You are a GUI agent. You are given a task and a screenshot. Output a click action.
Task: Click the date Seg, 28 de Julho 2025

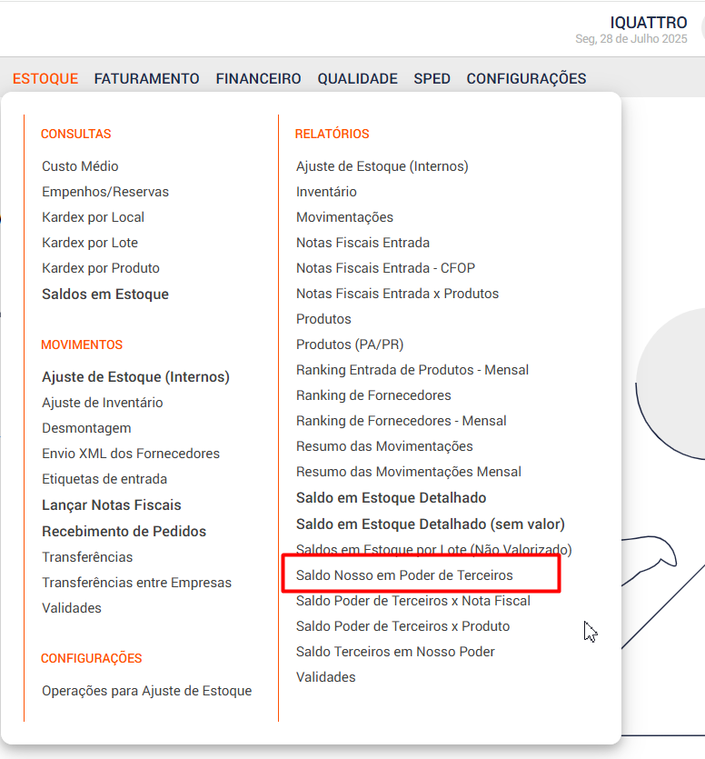(631, 39)
